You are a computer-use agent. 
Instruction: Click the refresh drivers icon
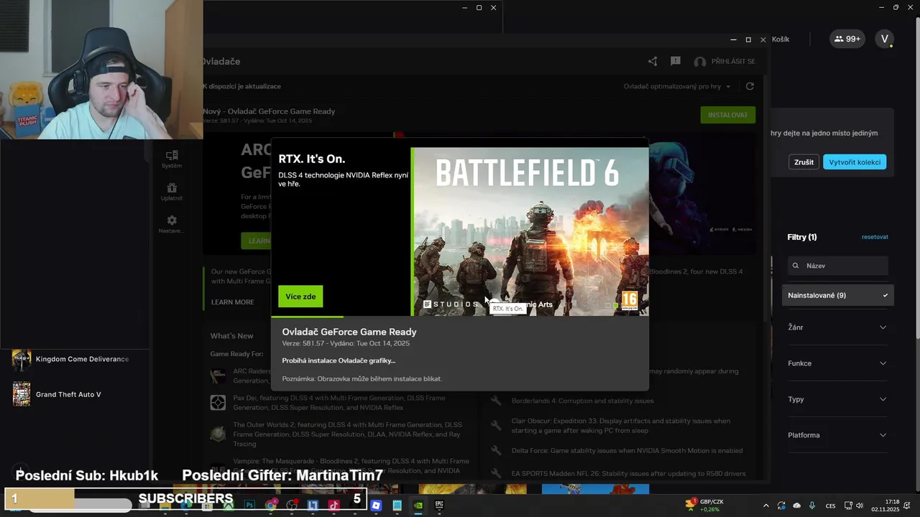tap(750, 86)
